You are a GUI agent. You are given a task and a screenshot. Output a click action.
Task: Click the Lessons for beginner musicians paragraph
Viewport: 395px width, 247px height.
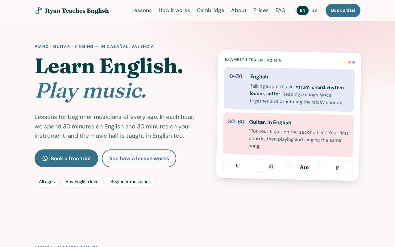[114, 126]
